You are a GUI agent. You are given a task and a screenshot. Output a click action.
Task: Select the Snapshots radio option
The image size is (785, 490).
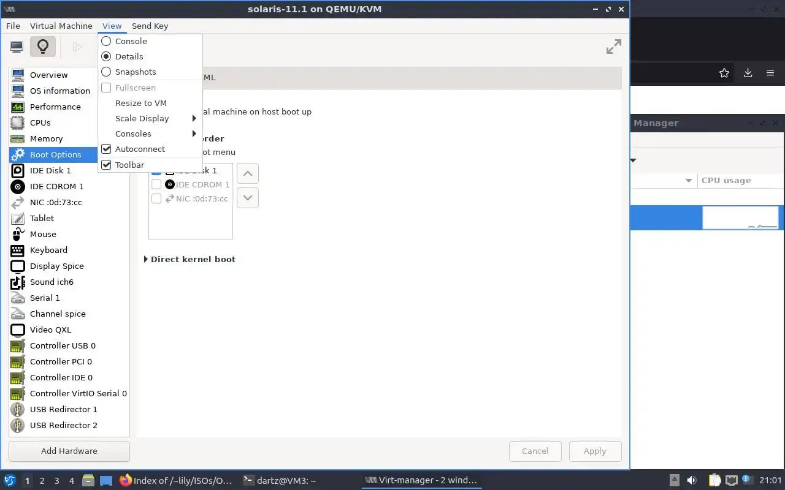coord(106,72)
